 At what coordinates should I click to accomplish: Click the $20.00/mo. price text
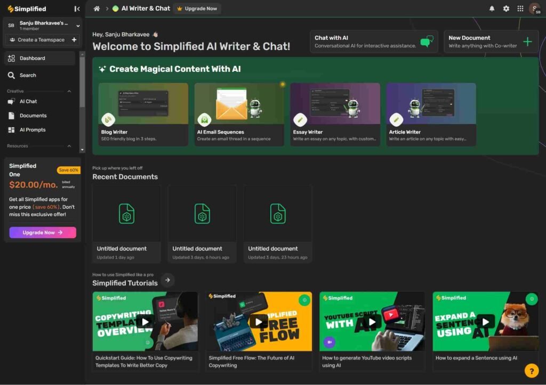tap(34, 185)
